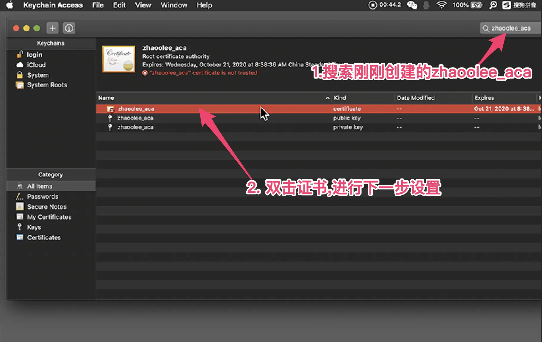Select the zhaoolee_aca public key row name
This screenshot has height=342, width=542.
[135, 118]
